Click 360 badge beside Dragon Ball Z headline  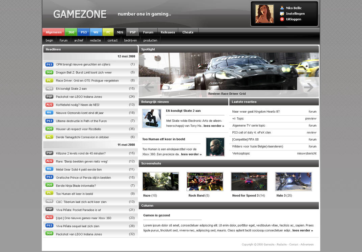click(49, 72)
